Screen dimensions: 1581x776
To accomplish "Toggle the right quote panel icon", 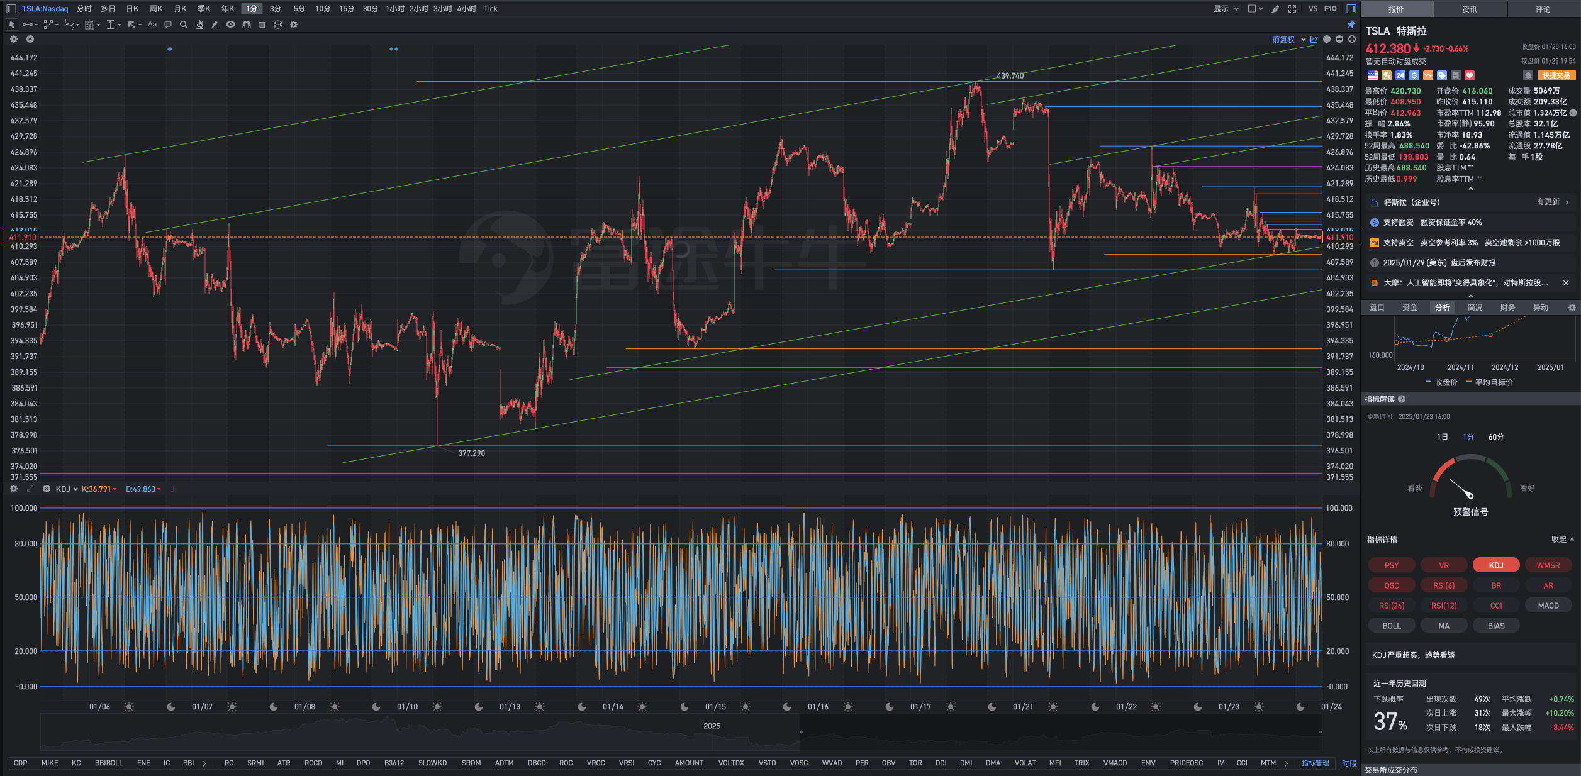I will [1351, 9].
